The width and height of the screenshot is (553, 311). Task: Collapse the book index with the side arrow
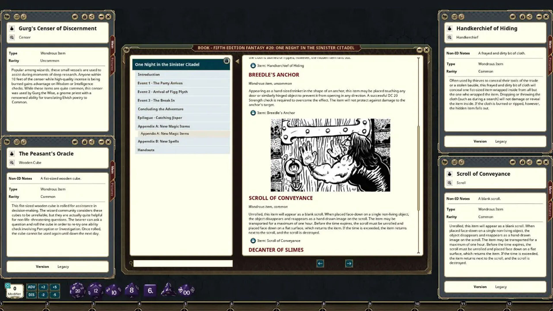tap(237, 61)
